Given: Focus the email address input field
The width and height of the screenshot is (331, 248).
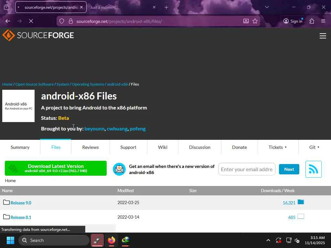Looking at the screenshot, I should (x=247, y=169).
